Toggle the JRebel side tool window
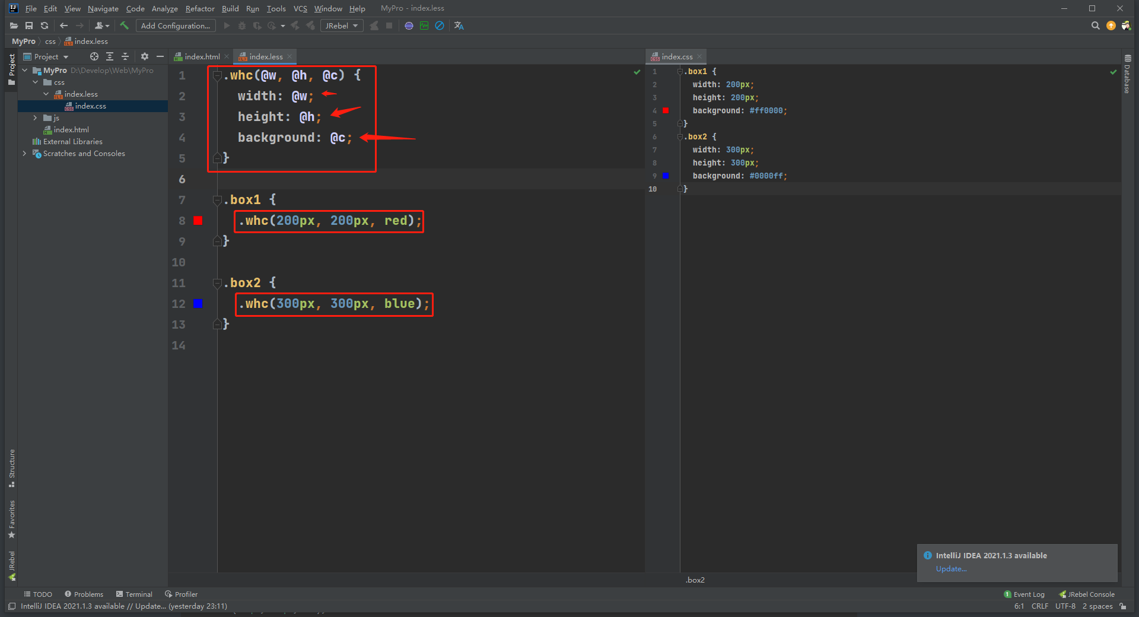Viewport: 1139px width, 617px height. [x=11, y=566]
